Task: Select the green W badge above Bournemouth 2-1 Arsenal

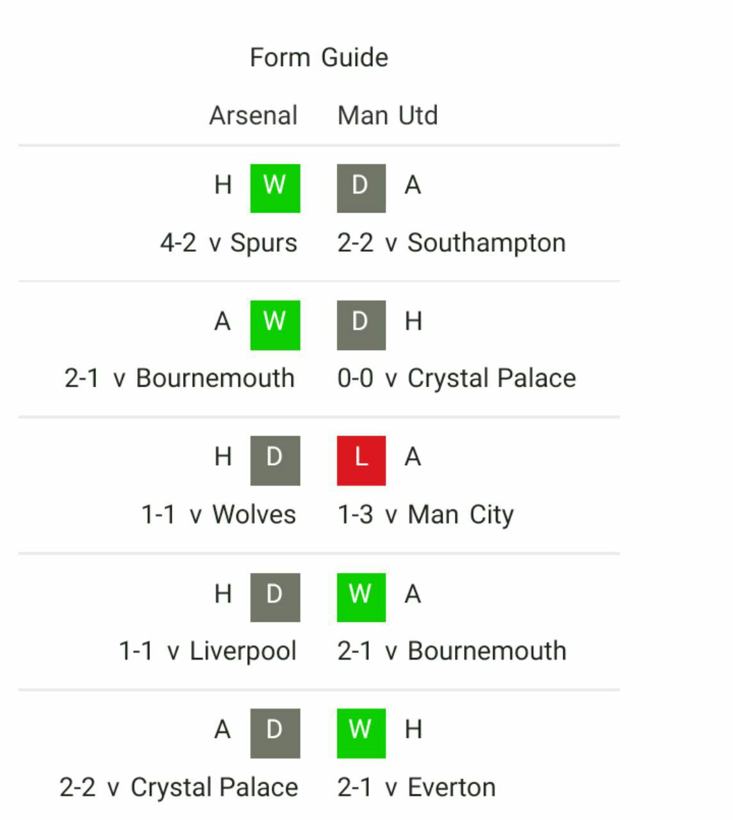Action: 275,325
